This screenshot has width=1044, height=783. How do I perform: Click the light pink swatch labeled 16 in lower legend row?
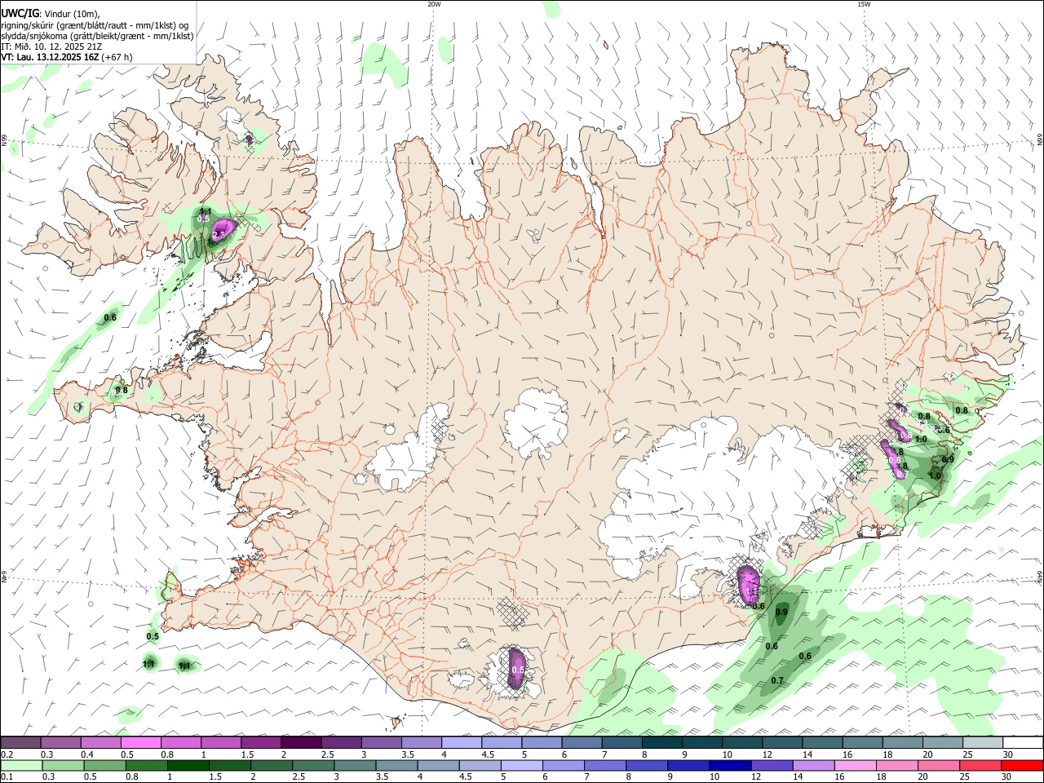[x=853, y=765]
